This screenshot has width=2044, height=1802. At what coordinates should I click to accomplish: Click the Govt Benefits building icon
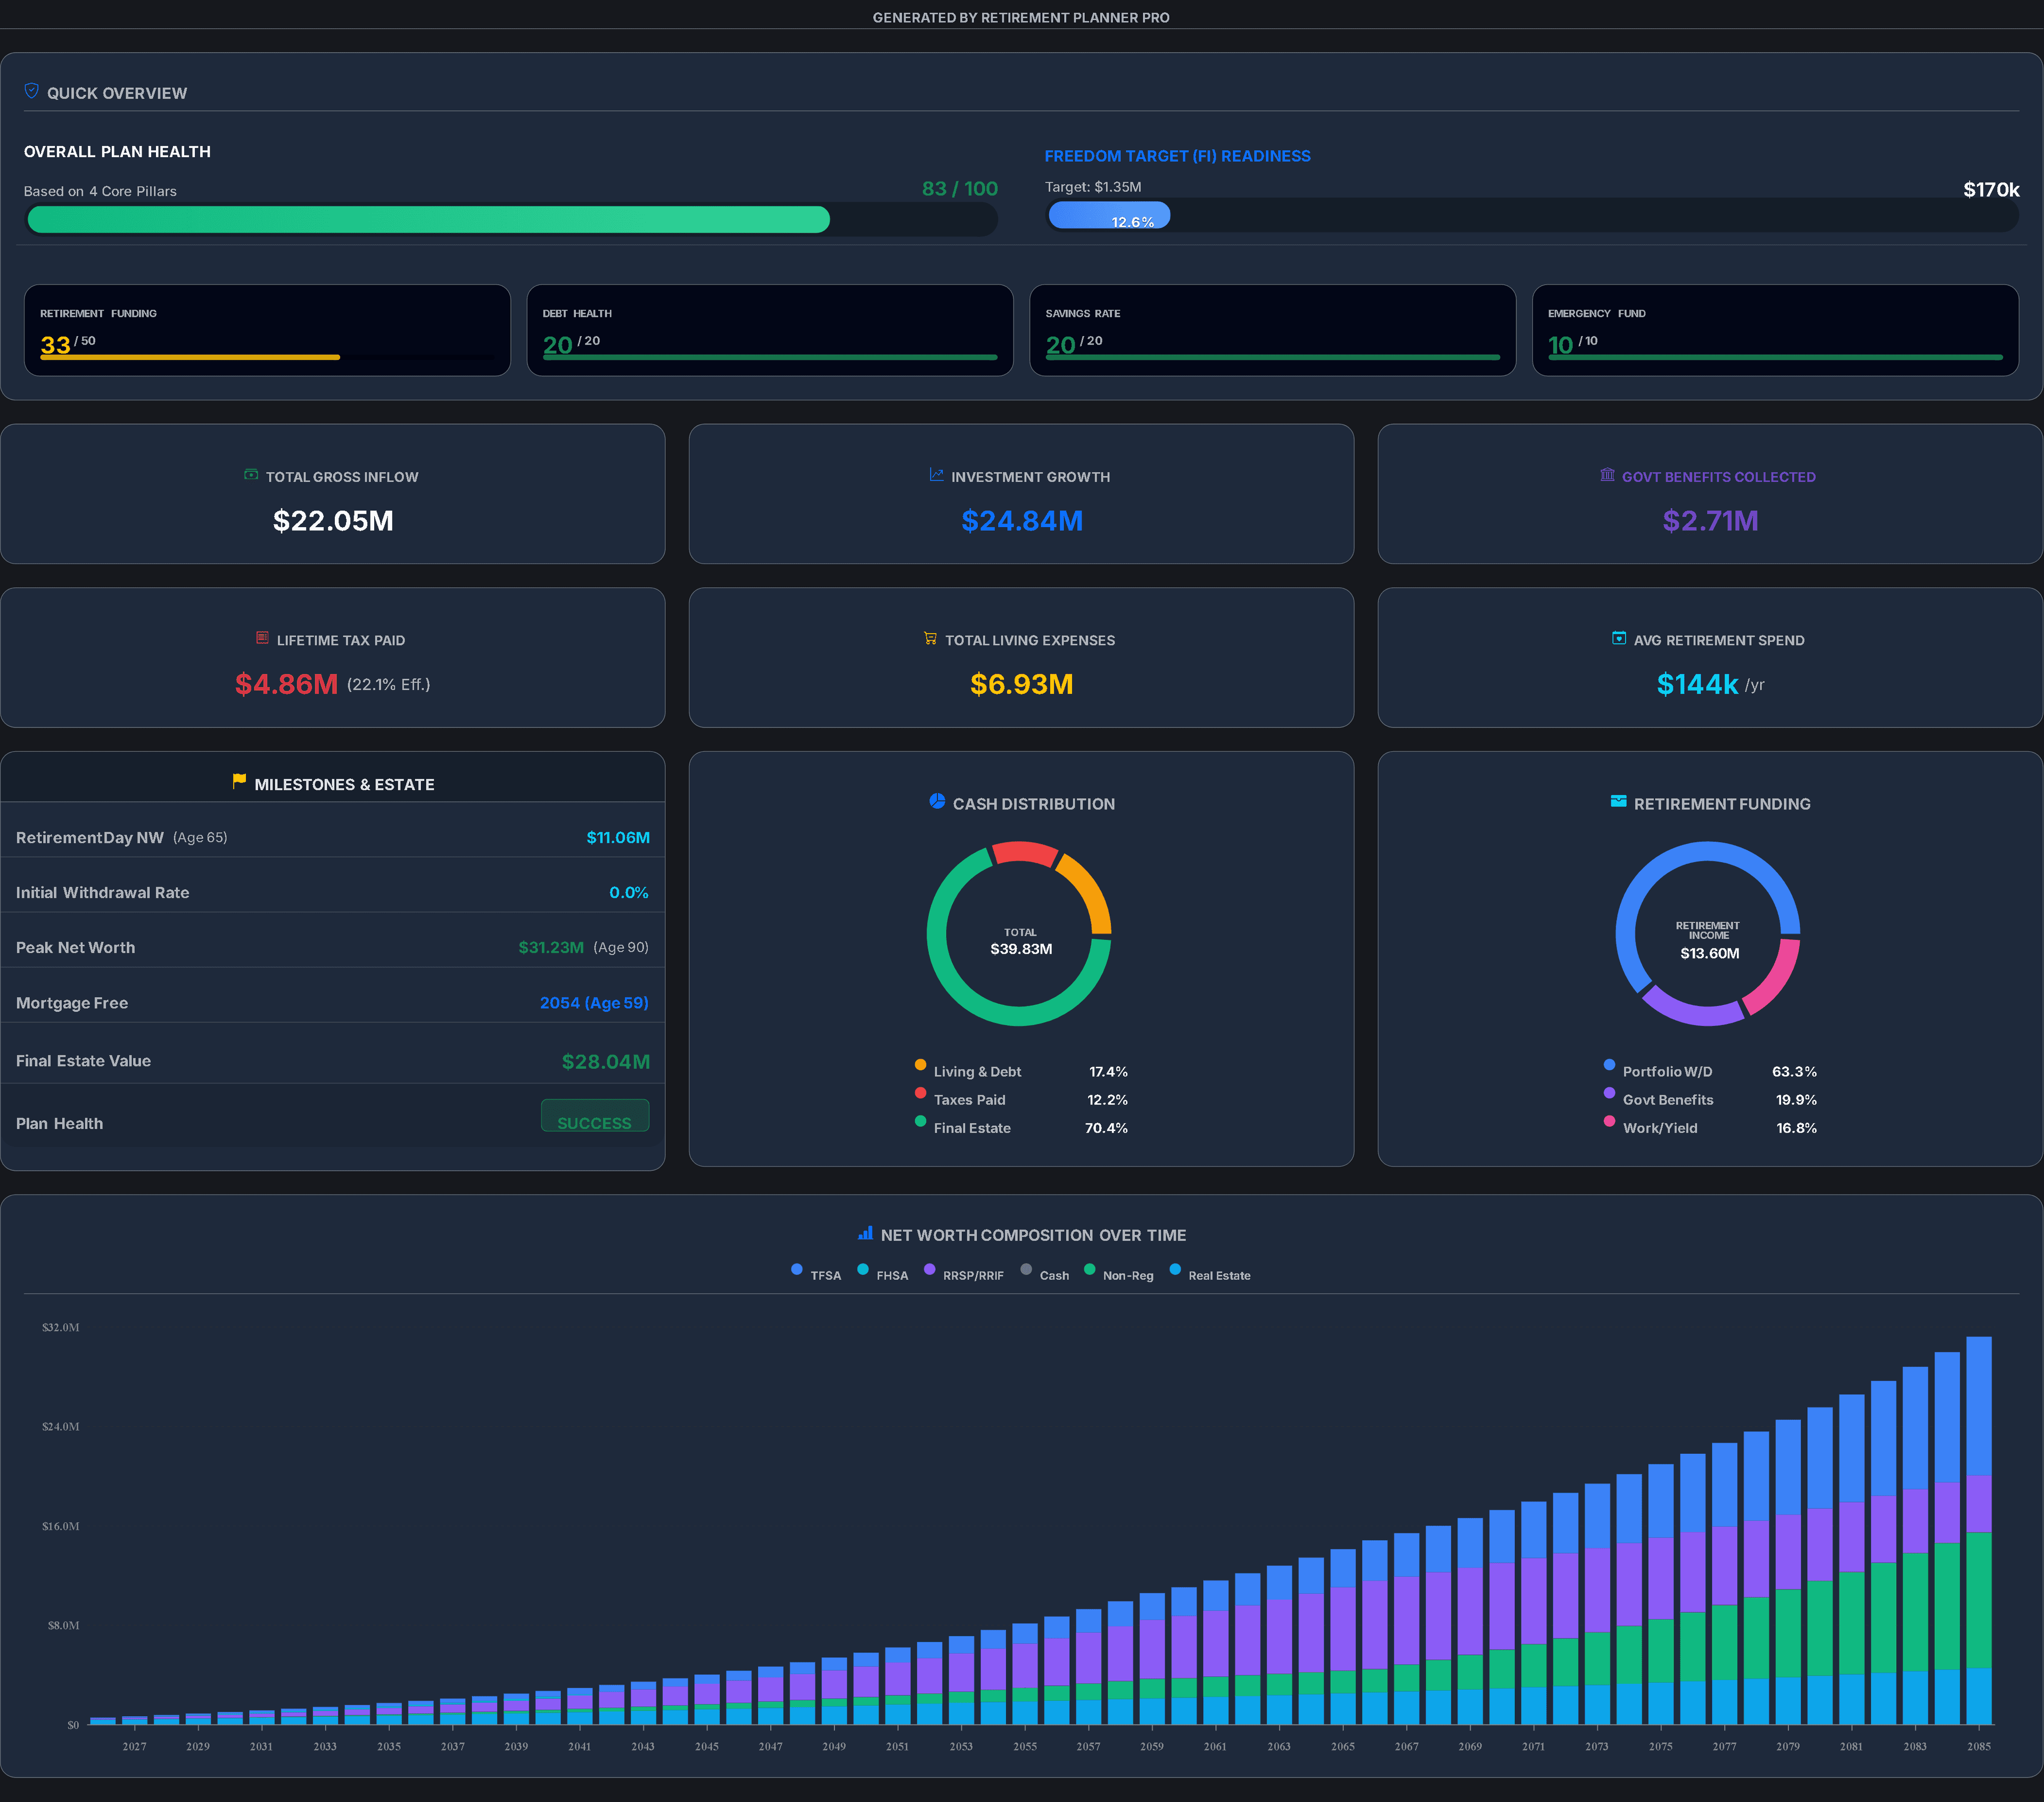1607,476
